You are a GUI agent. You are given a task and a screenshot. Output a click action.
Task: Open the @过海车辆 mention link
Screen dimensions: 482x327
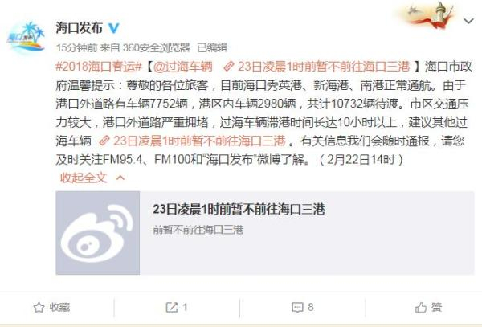182,67
